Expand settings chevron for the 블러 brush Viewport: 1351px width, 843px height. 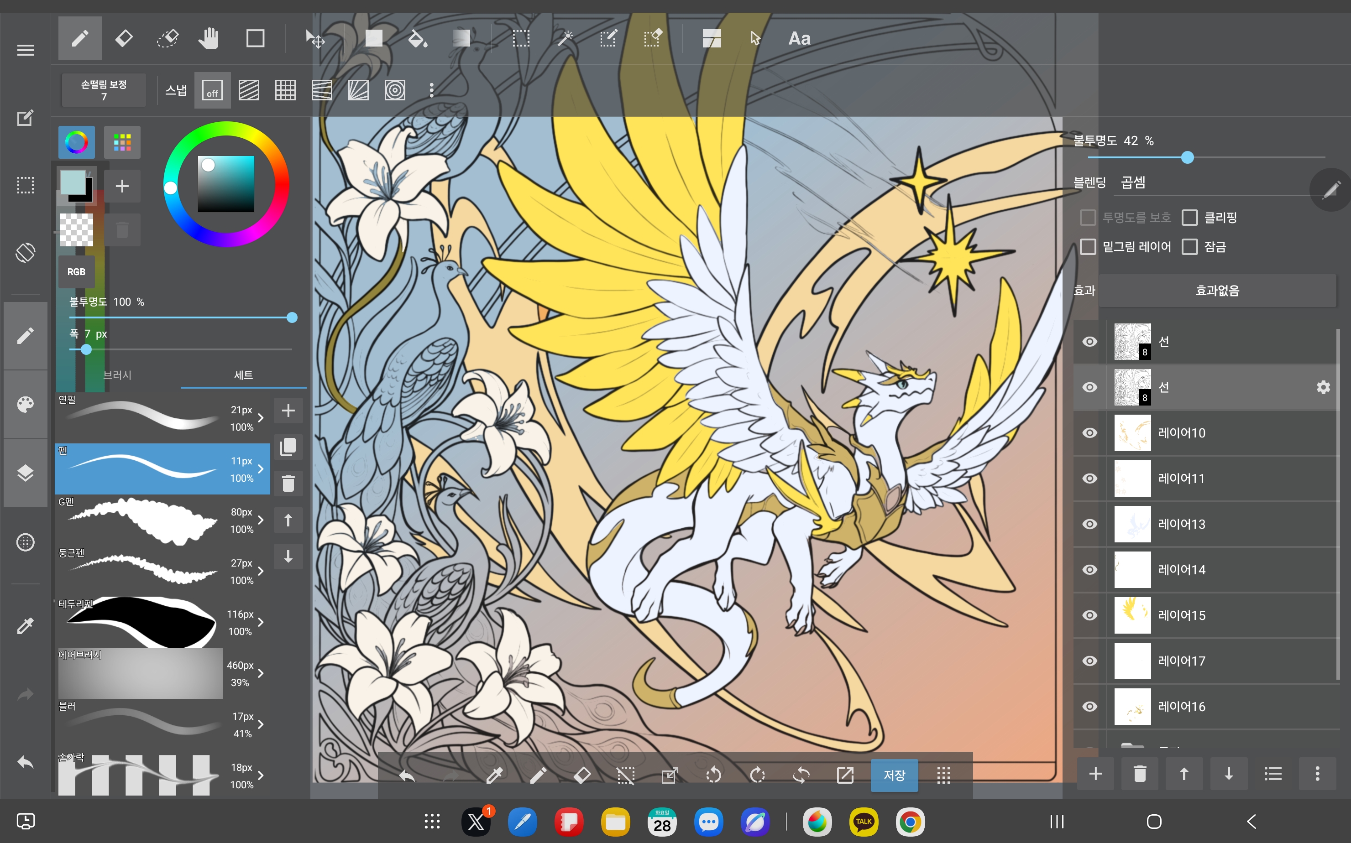(x=261, y=725)
